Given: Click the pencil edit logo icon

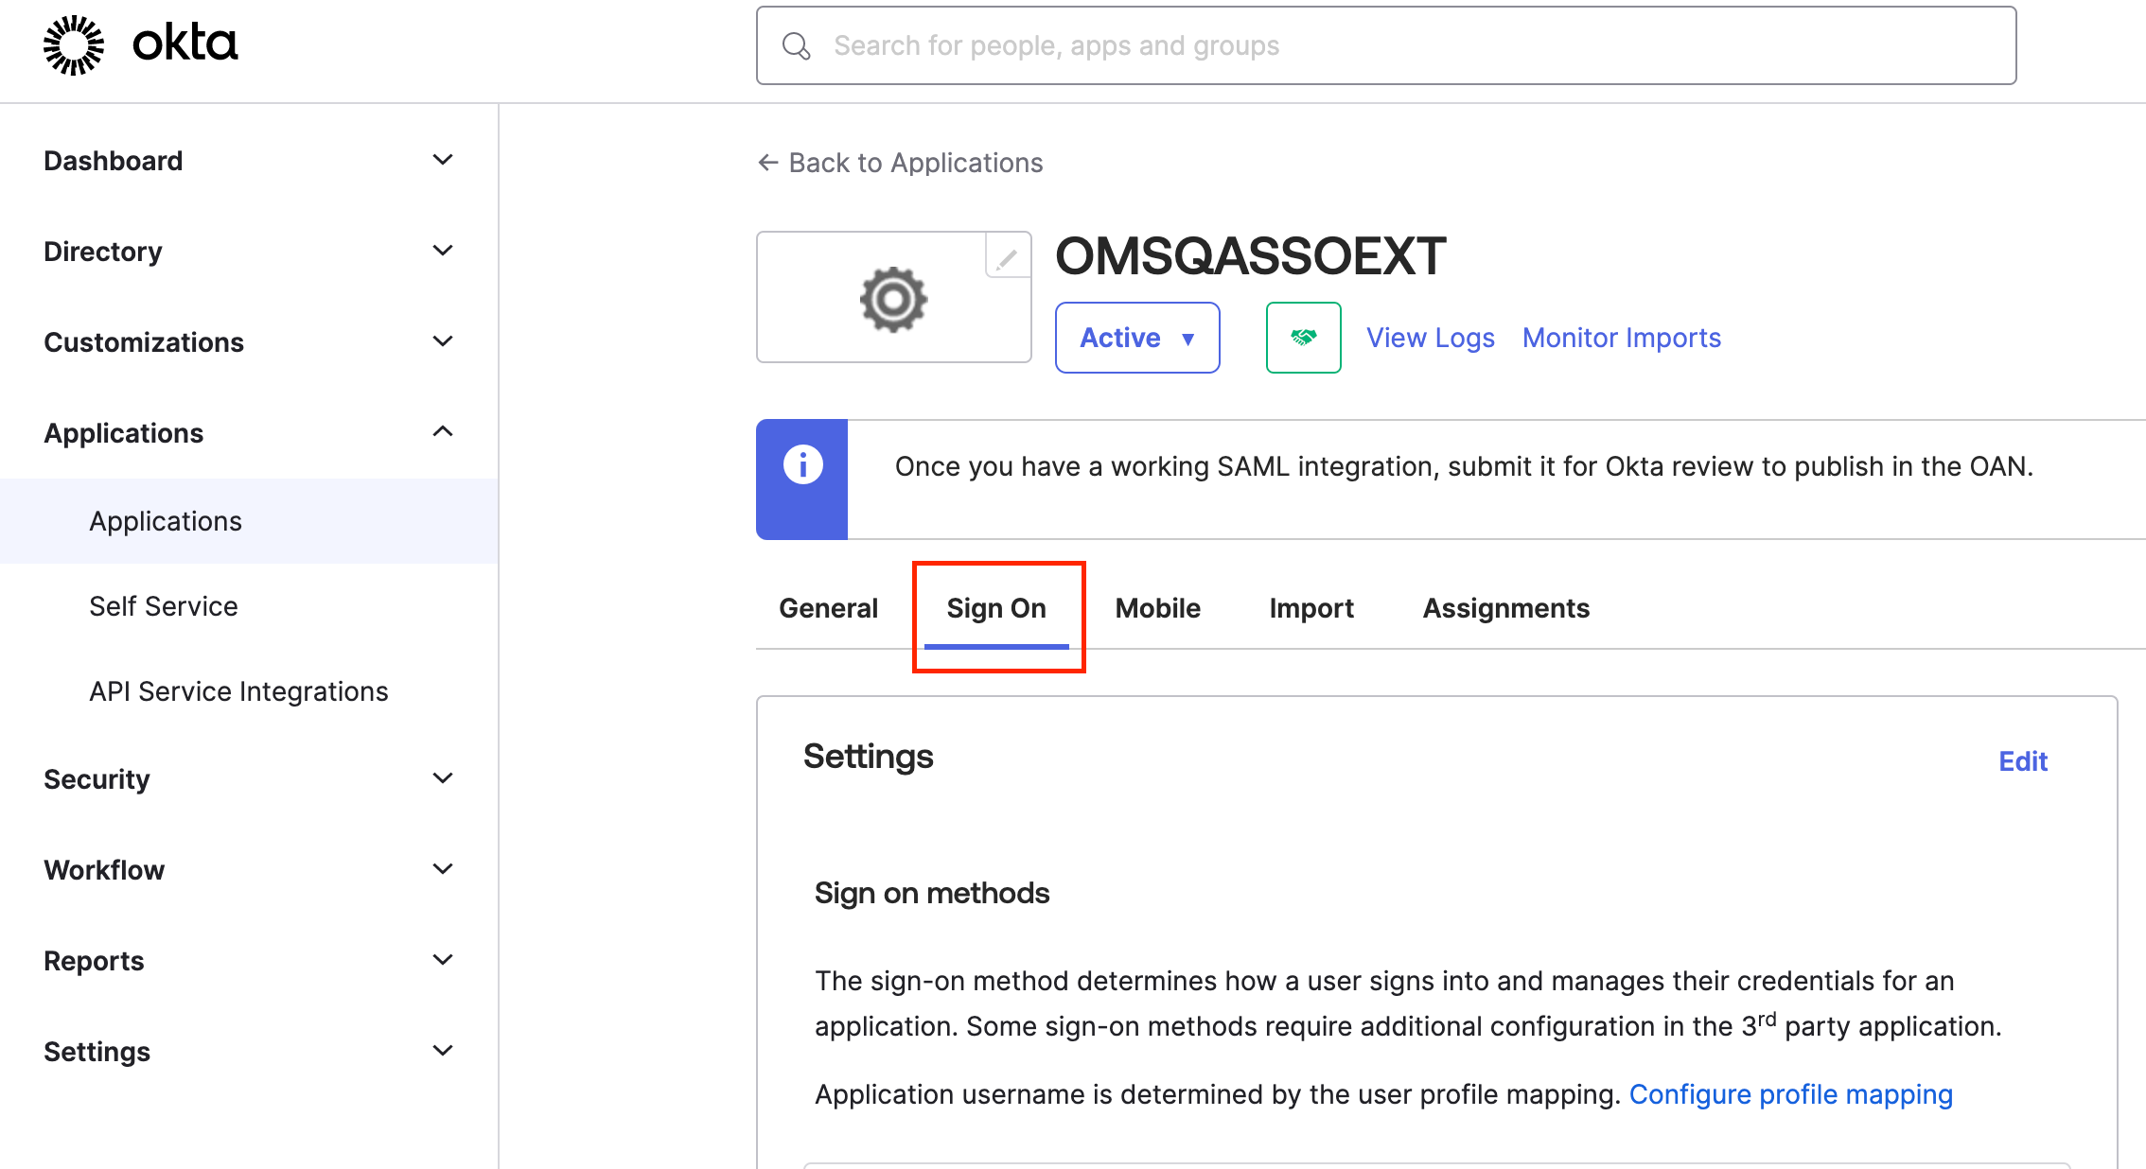Looking at the screenshot, I should (x=1007, y=257).
